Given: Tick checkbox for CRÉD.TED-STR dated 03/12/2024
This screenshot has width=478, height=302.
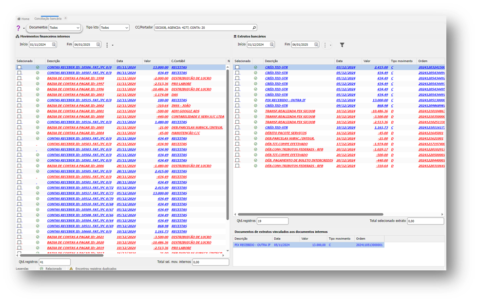Looking at the screenshot, I should click(x=237, y=67).
